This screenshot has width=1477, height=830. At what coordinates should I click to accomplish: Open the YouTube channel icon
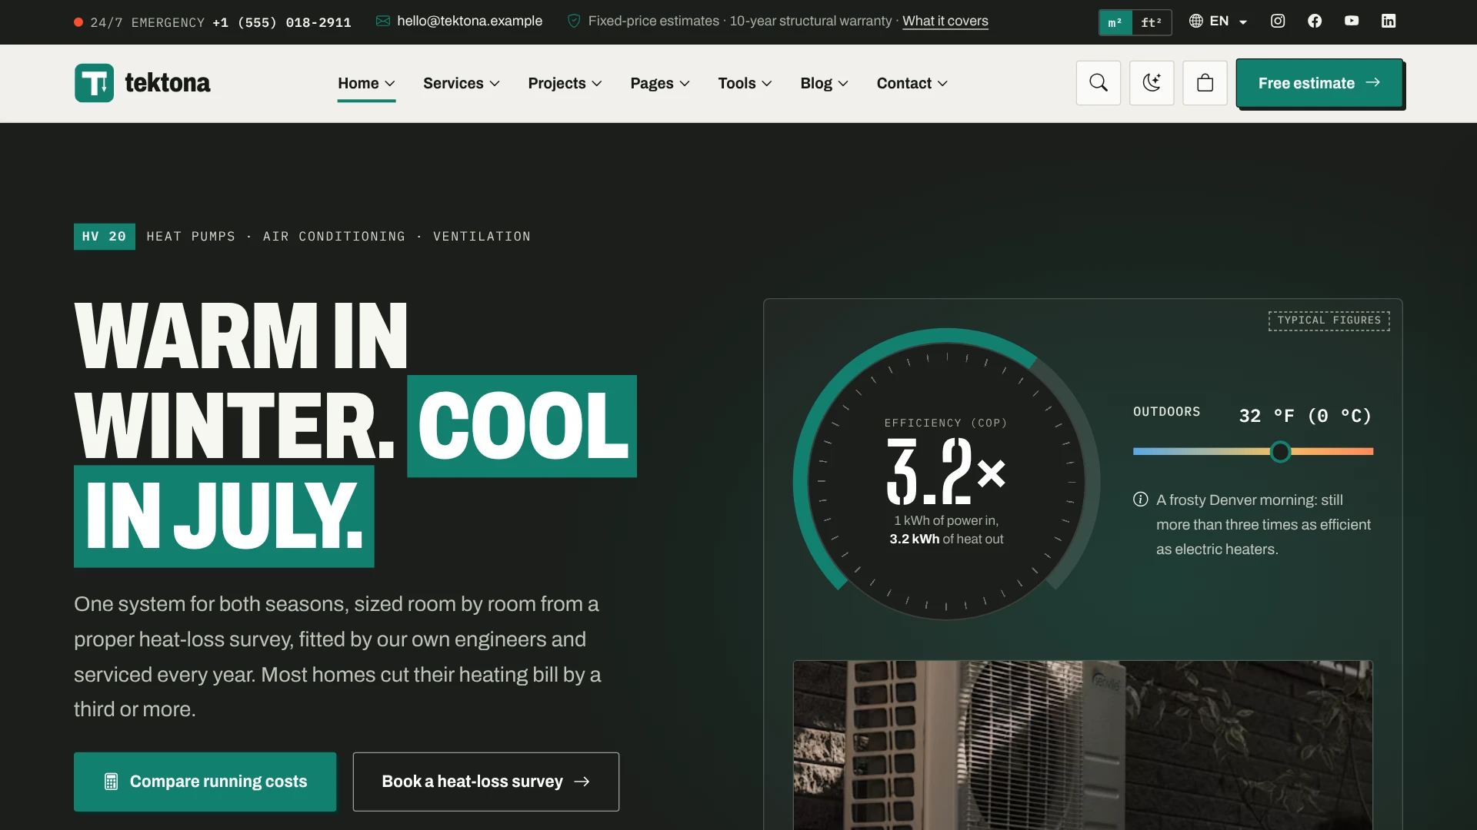[x=1352, y=21]
